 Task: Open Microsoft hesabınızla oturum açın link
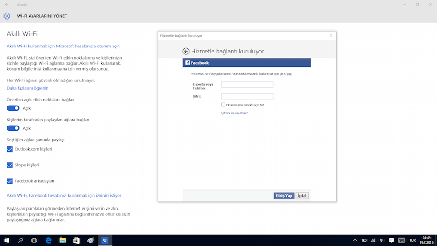tap(63, 46)
